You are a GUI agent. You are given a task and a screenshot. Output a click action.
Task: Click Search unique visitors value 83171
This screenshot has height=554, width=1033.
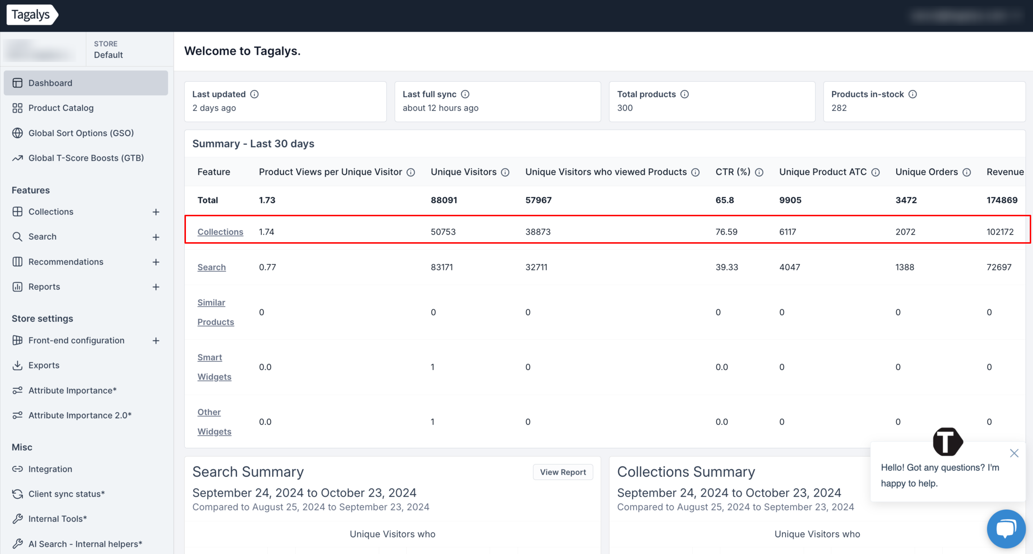click(441, 267)
